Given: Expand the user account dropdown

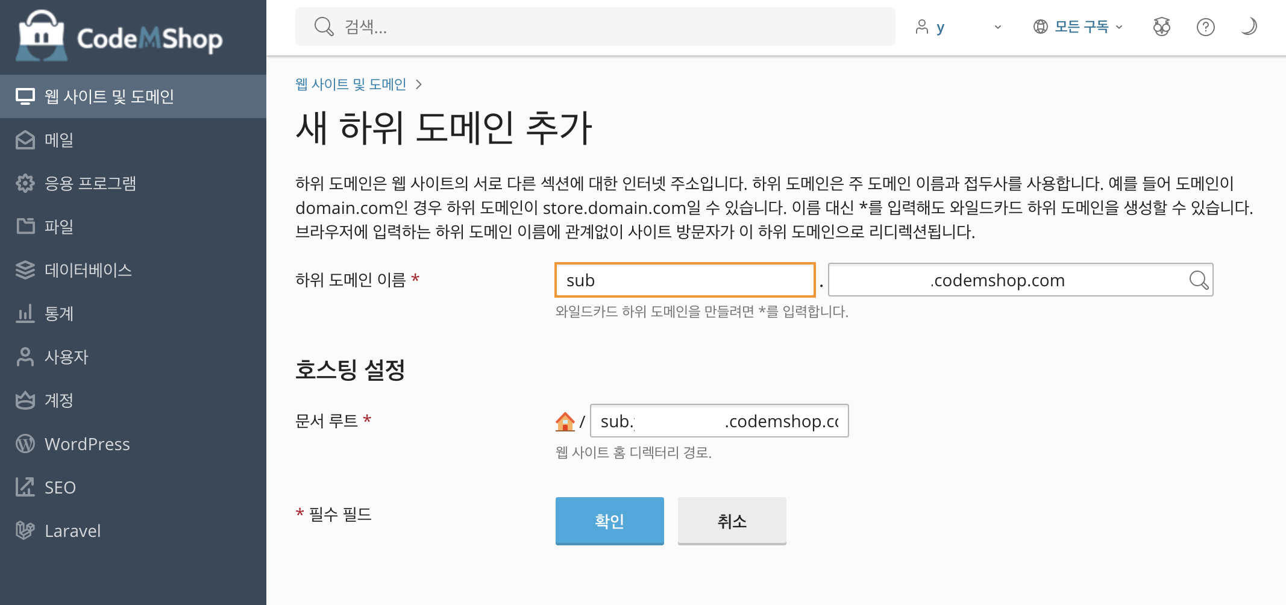Looking at the screenshot, I should (x=958, y=27).
